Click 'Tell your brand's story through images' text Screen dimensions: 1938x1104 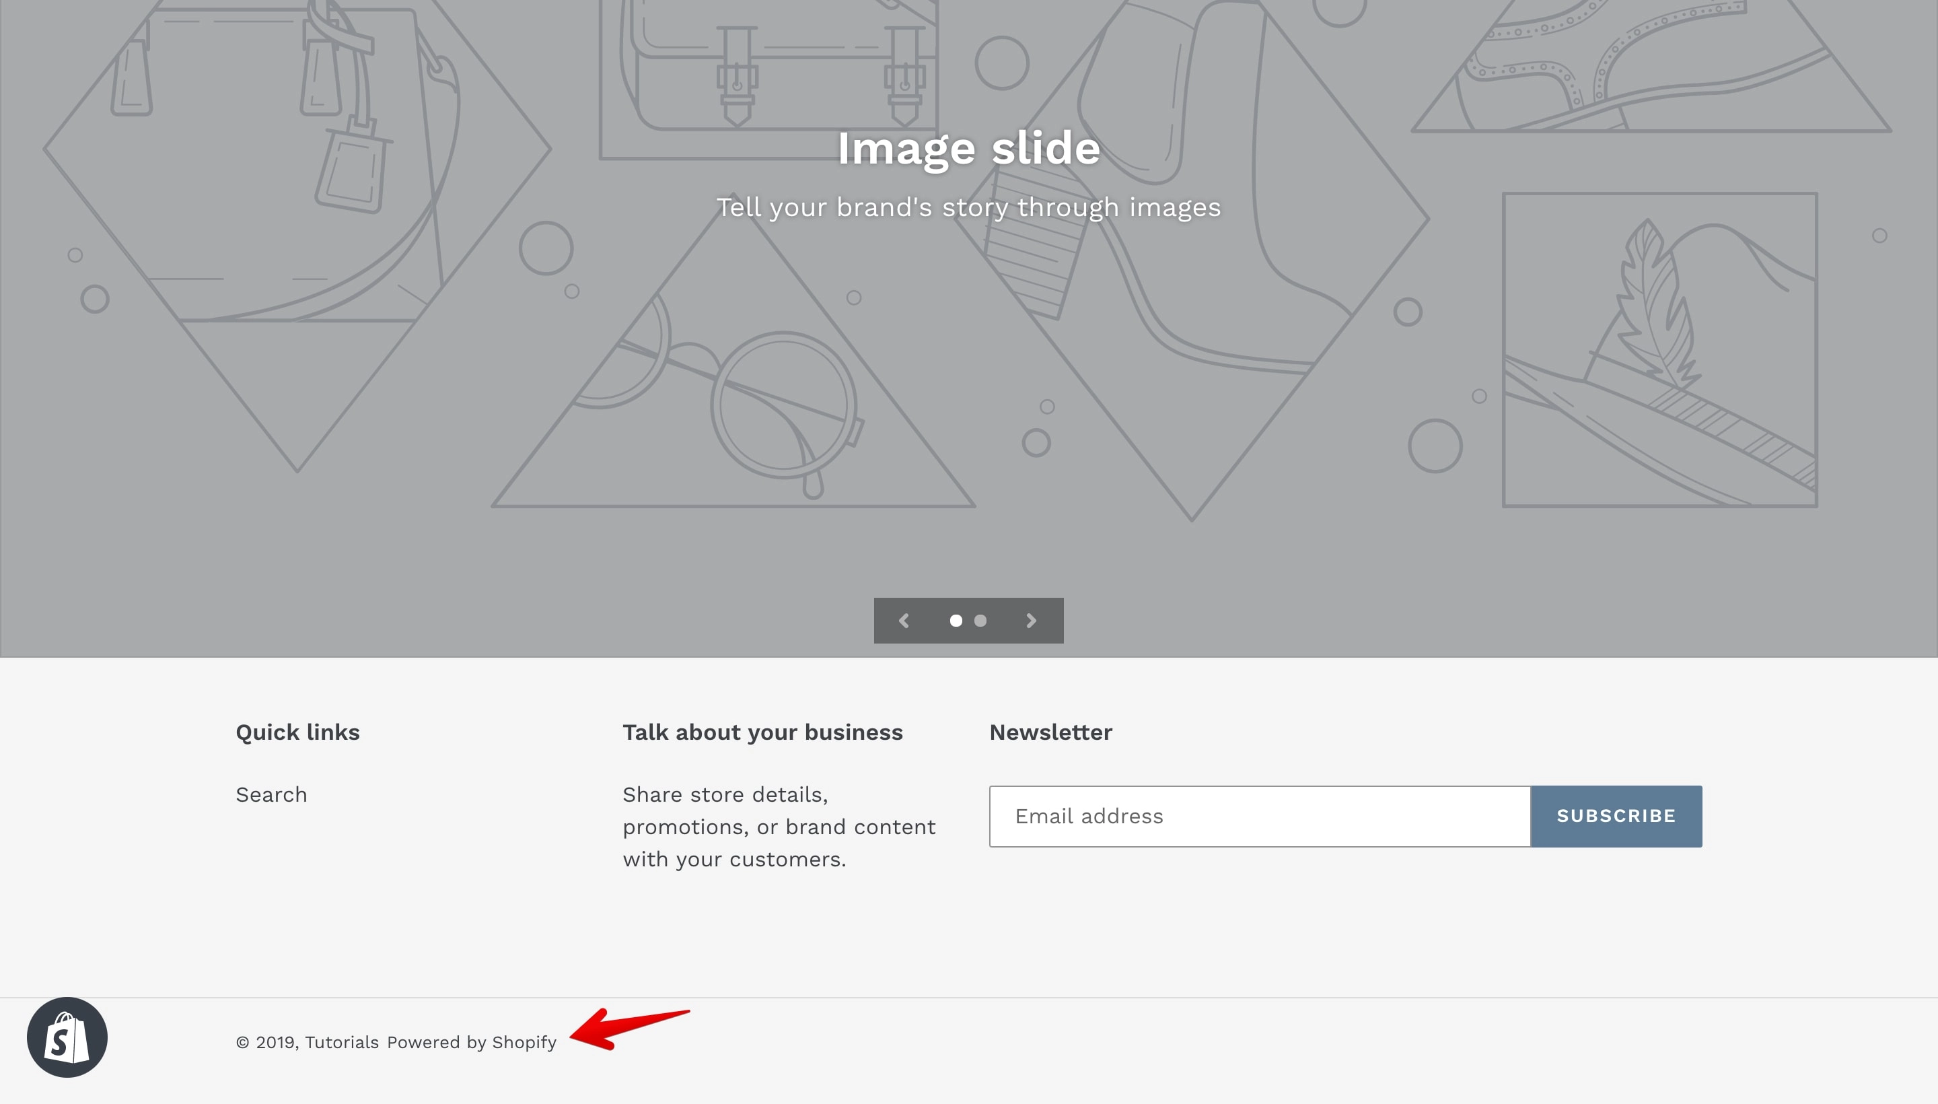(968, 207)
